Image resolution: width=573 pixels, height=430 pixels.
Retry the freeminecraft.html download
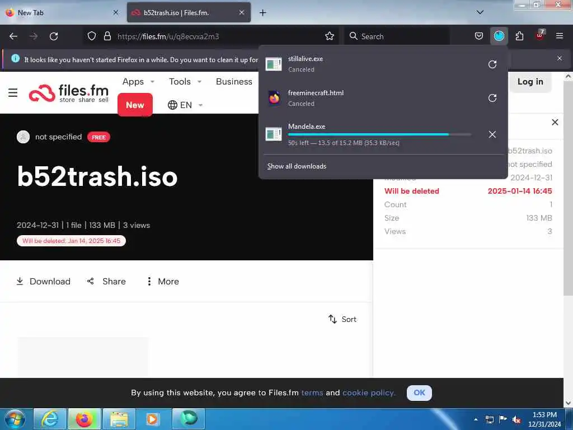pyautogui.click(x=492, y=98)
